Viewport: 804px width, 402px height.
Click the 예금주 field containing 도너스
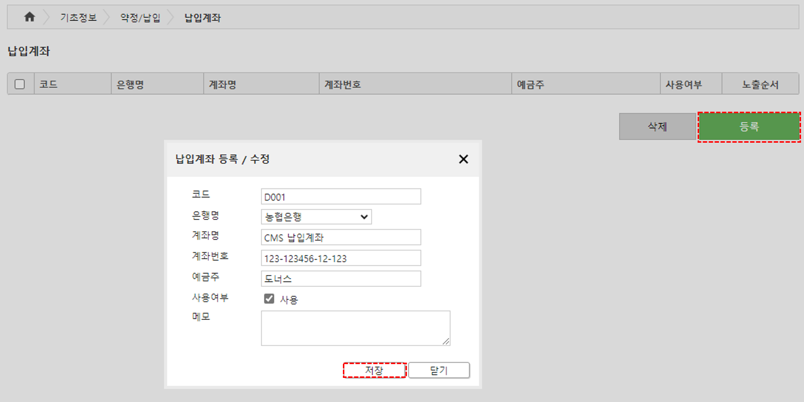click(340, 279)
